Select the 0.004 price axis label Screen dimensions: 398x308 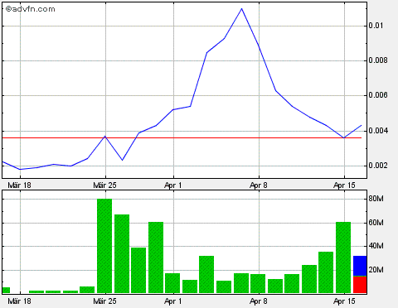point(378,131)
